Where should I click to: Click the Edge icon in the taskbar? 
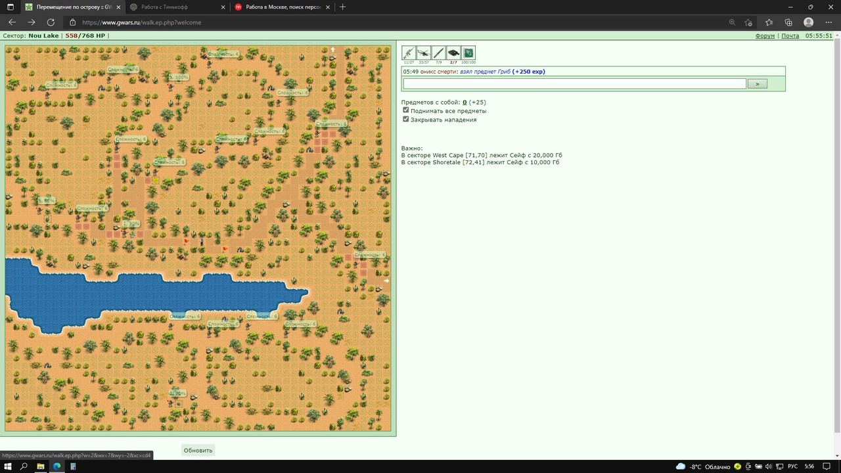[x=57, y=466]
